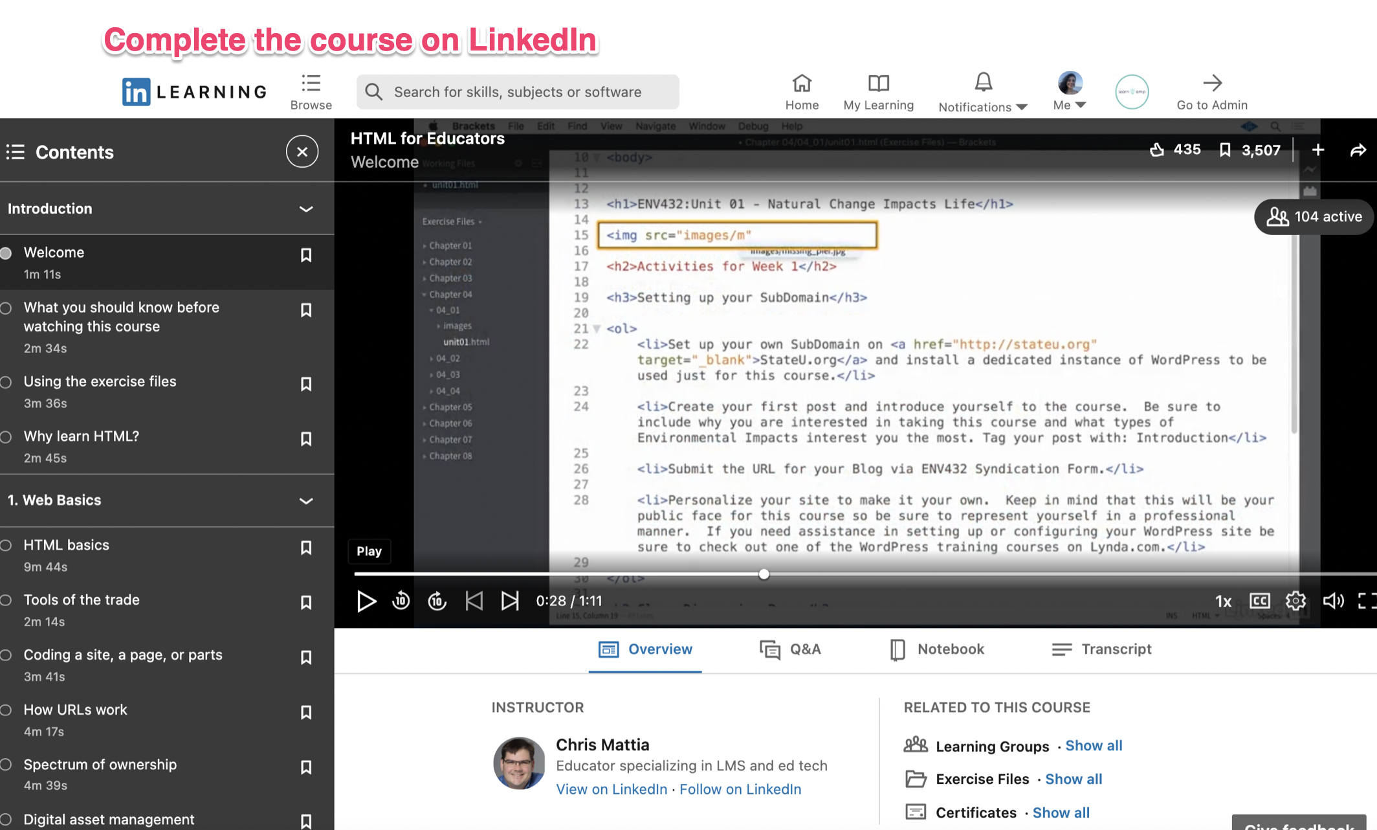The height and width of the screenshot is (830, 1377).
Task: Open 'Tools of the trade' lesson
Action: click(x=82, y=600)
